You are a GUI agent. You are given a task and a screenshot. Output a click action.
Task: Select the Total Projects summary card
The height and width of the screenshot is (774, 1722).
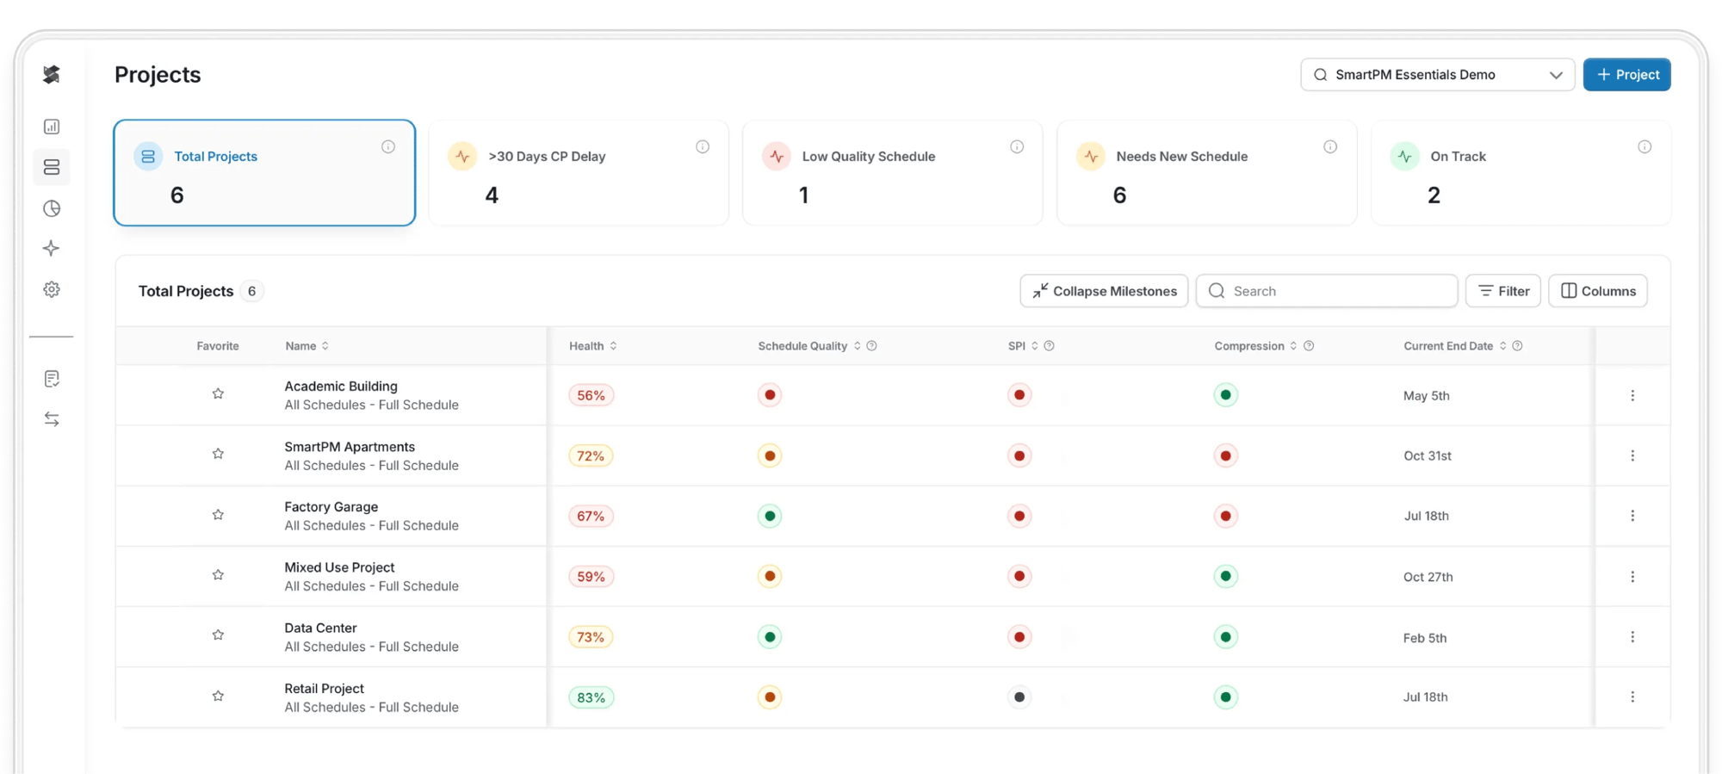click(x=264, y=173)
